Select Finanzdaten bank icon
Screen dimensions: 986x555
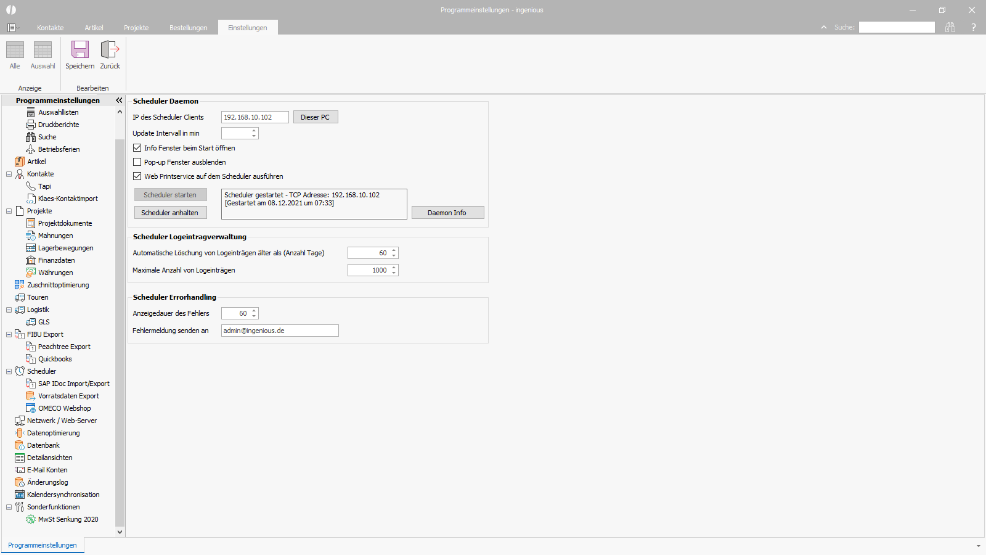(x=31, y=260)
